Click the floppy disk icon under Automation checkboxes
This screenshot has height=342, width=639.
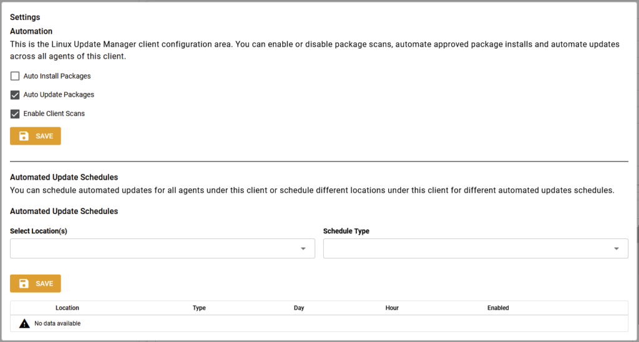24,136
